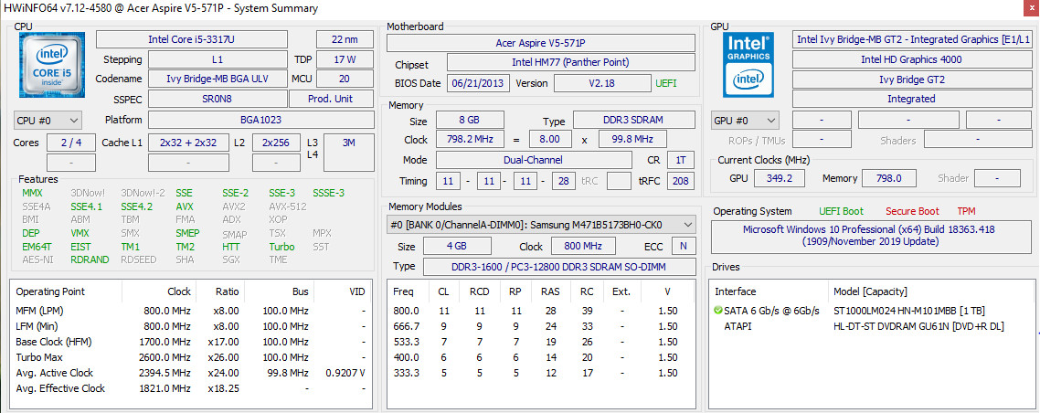Click the Cache L1 2x32 + 2x32 value
Image resolution: width=1040 pixels, height=413 pixels.
[x=188, y=143]
